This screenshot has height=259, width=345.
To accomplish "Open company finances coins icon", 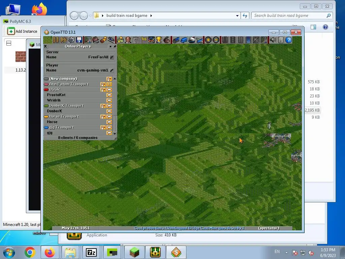I will click(120, 40).
